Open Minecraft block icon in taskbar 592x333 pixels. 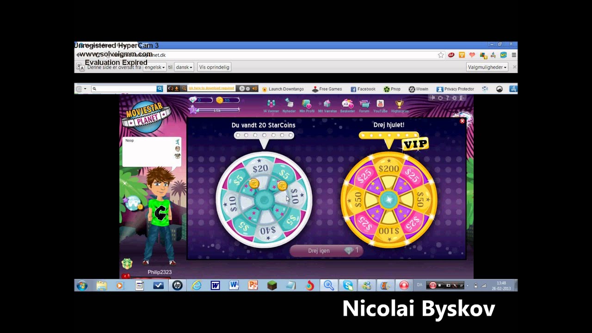(x=272, y=285)
